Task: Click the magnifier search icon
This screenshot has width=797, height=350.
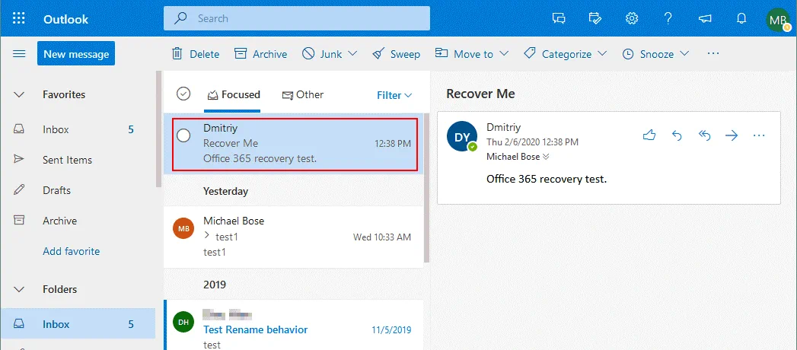Action: [x=180, y=18]
